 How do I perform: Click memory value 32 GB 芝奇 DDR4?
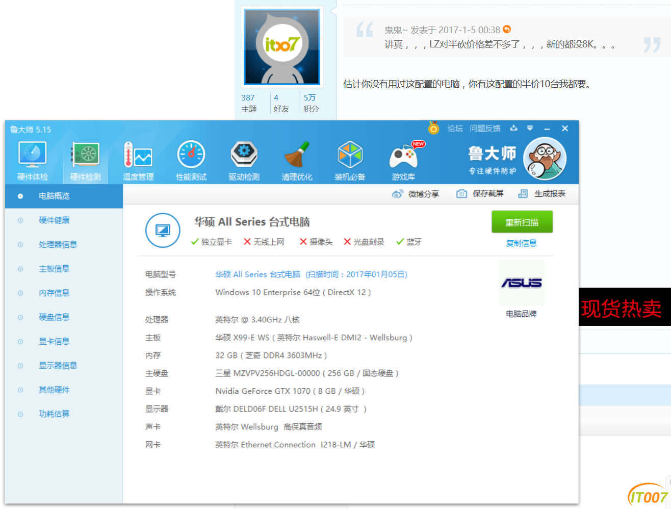(x=271, y=355)
